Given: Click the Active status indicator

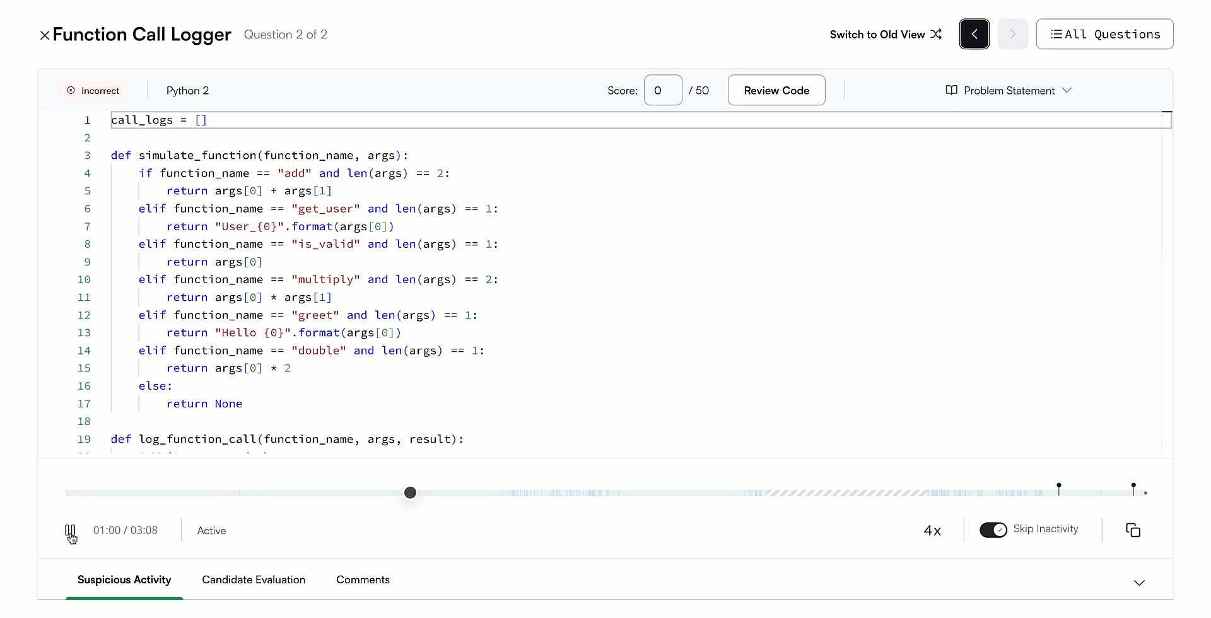Looking at the screenshot, I should click(211, 530).
